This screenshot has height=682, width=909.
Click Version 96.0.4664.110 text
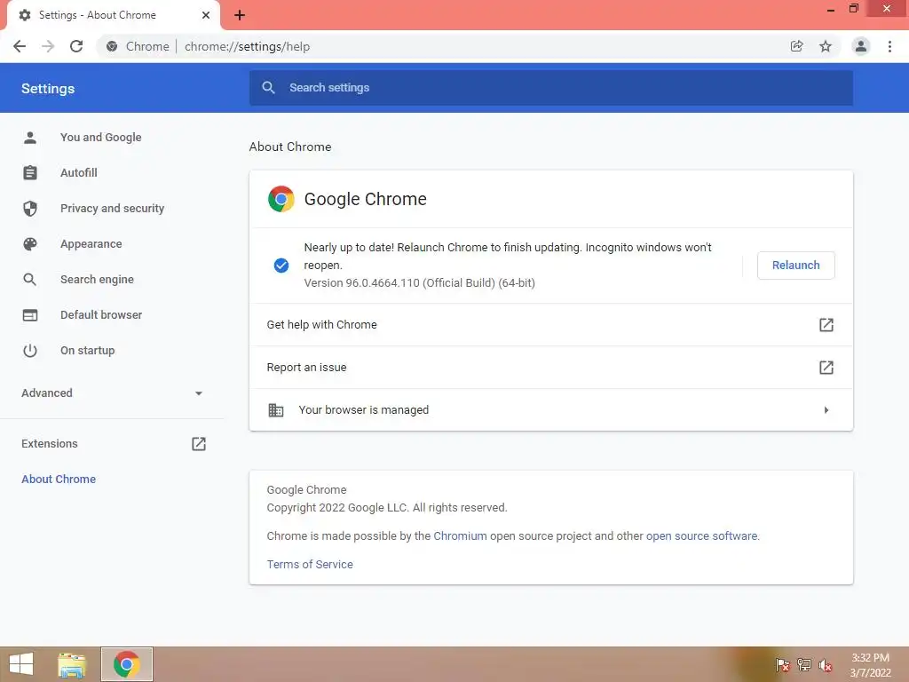419,283
